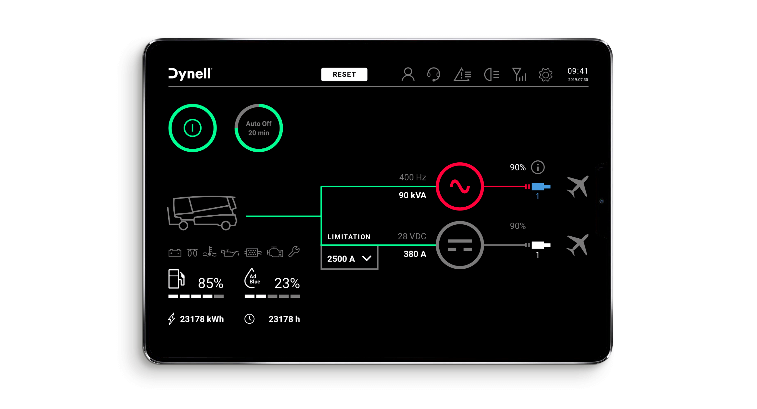
Task: Click the warning/alert triangle icon
Action: pyautogui.click(x=463, y=74)
